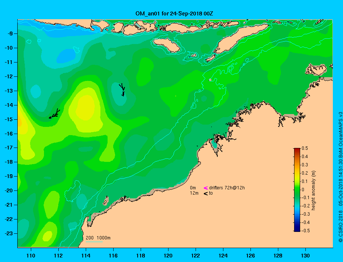This screenshot has width=343, height=262.
Task: Click longitude label '124' on the x-axis
Action: coord(223,256)
